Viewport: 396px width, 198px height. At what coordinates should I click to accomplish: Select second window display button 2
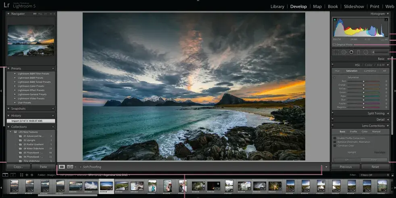tap(13, 175)
